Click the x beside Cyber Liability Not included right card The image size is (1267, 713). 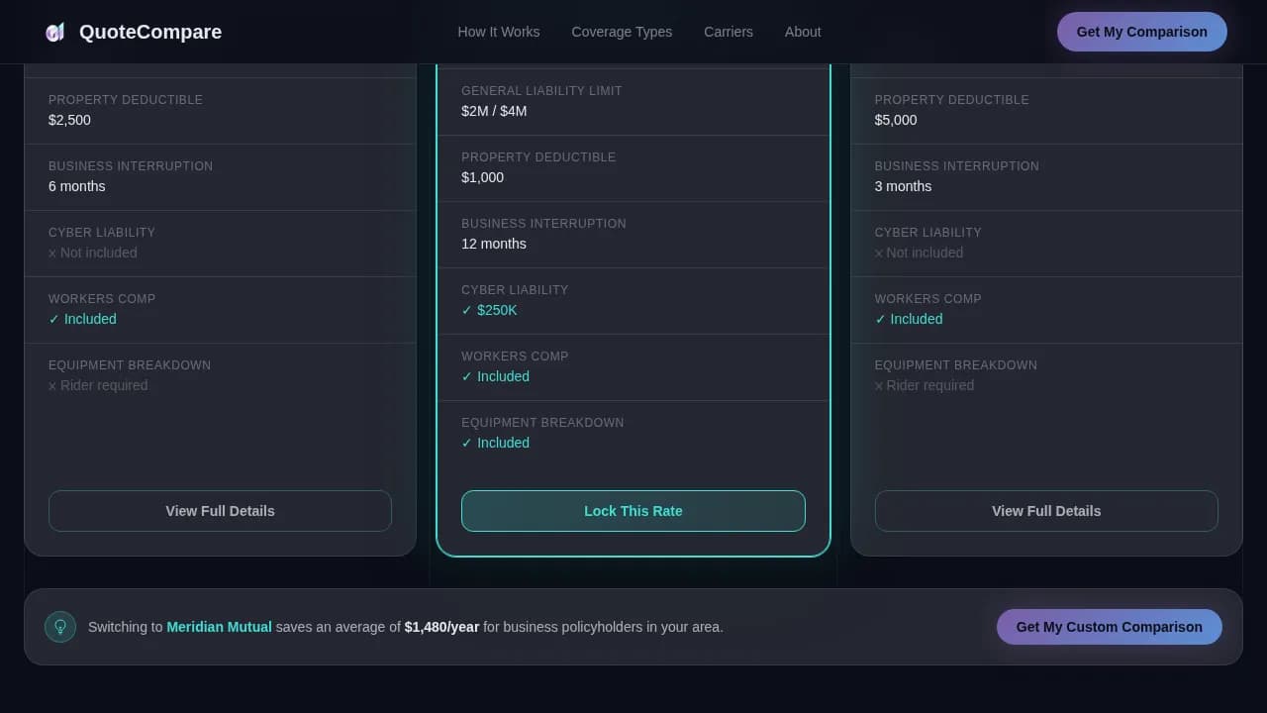(x=879, y=253)
